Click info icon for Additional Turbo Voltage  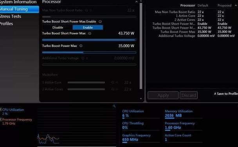[x=83, y=58]
